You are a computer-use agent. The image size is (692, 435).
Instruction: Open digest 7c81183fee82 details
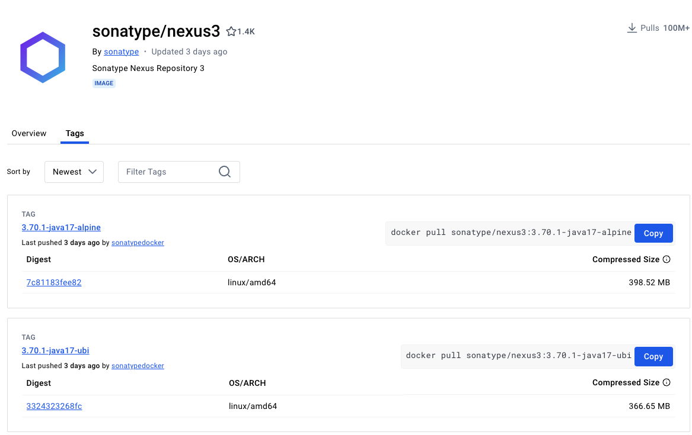(x=54, y=282)
